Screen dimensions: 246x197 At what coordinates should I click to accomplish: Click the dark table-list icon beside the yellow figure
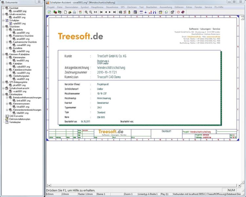135,12
